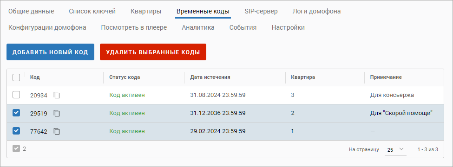The width and height of the screenshot is (453, 167).
Task: Select the Аналитика tab
Action: (x=198, y=27)
